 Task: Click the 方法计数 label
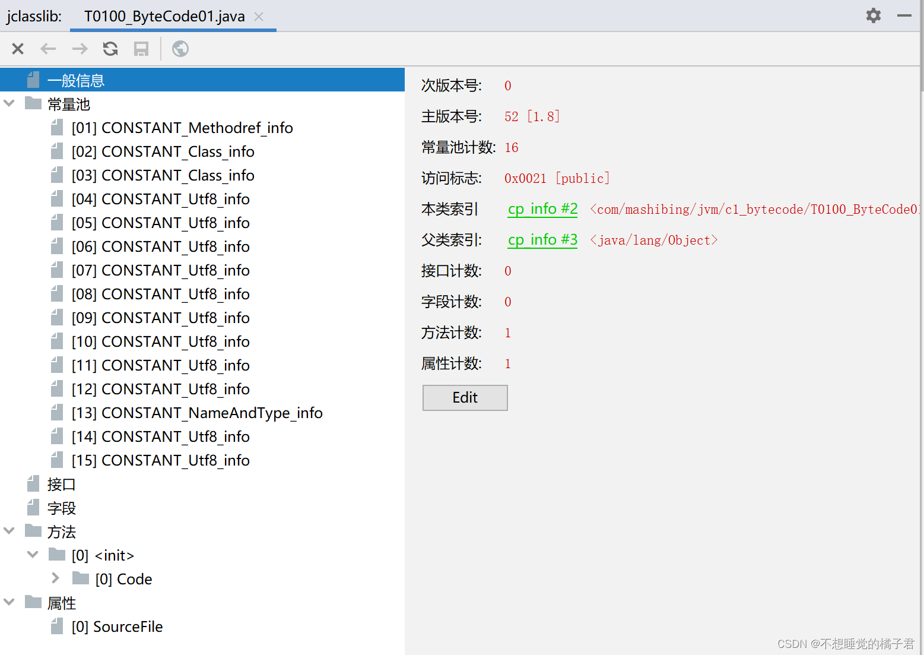click(x=452, y=333)
